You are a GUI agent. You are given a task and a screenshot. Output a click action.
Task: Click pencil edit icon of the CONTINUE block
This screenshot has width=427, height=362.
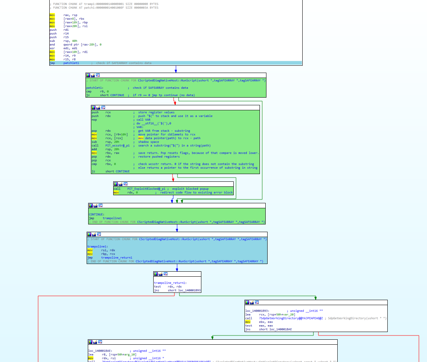click(95, 206)
